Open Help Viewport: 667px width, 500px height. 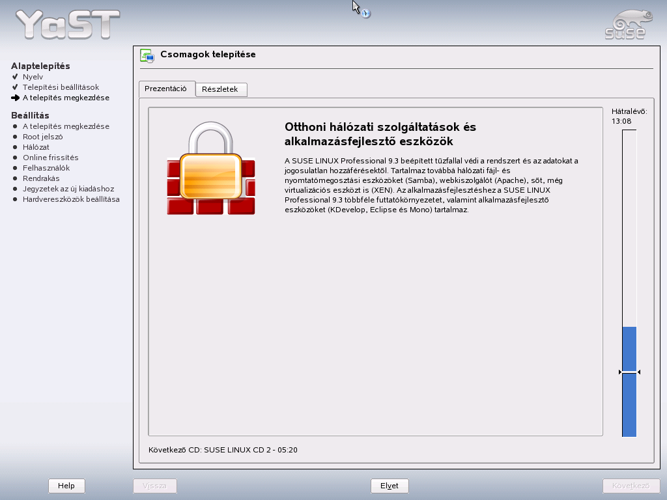[66, 486]
